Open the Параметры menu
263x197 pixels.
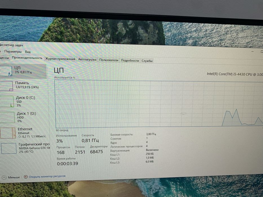[x=13, y=52]
